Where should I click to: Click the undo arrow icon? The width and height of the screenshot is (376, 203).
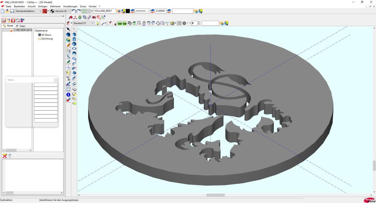click(x=74, y=11)
